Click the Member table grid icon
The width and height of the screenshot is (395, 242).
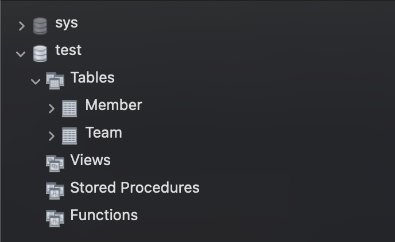click(x=69, y=108)
